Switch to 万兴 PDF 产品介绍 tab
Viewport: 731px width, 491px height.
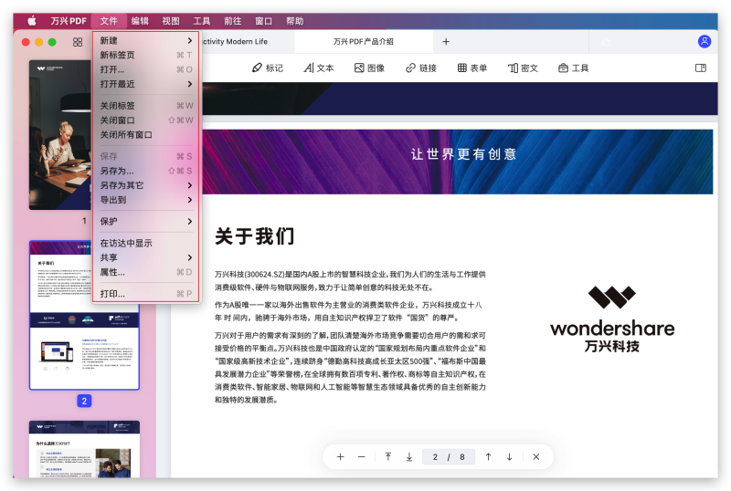(x=363, y=41)
